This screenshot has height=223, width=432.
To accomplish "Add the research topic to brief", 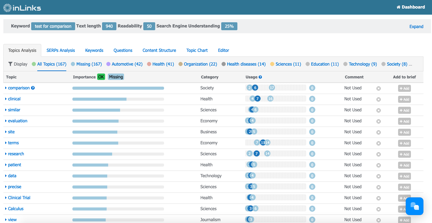I will [405, 154].
